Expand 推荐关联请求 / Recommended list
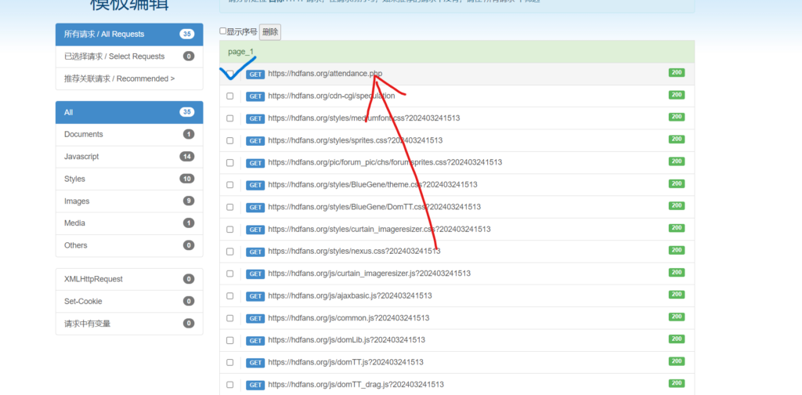 [129, 78]
